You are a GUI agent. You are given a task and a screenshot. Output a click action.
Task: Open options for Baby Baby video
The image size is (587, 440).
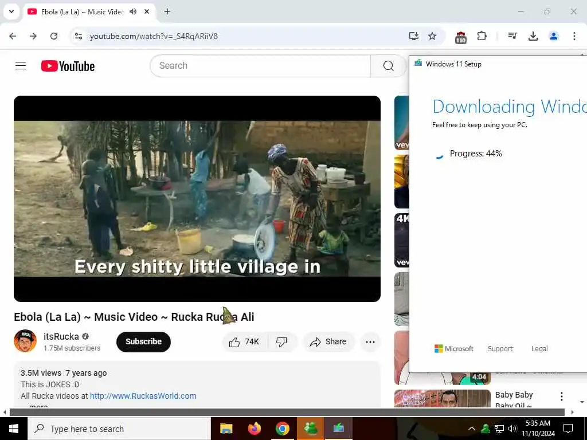coord(561,396)
